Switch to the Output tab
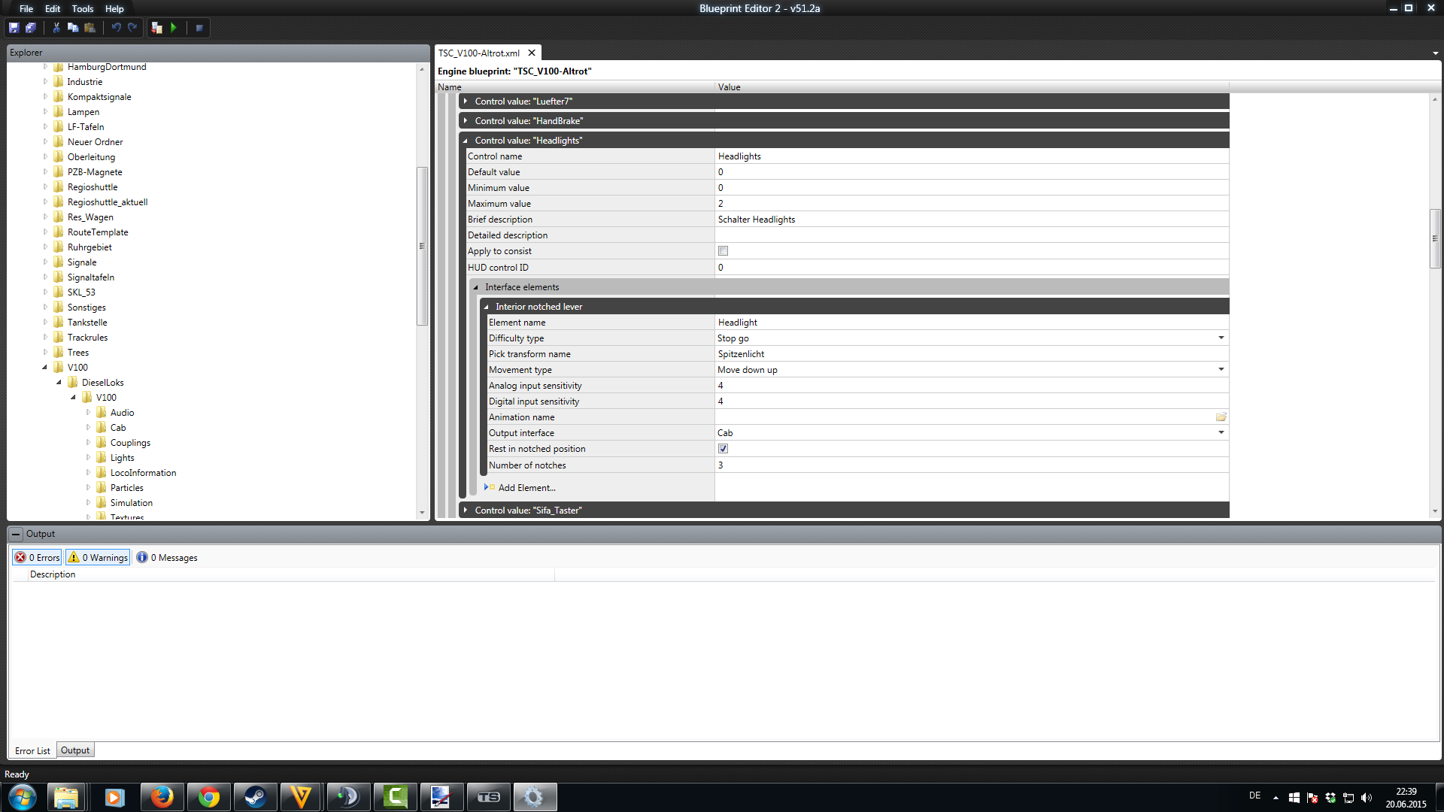The height and width of the screenshot is (812, 1444). (x=75, y=750)
